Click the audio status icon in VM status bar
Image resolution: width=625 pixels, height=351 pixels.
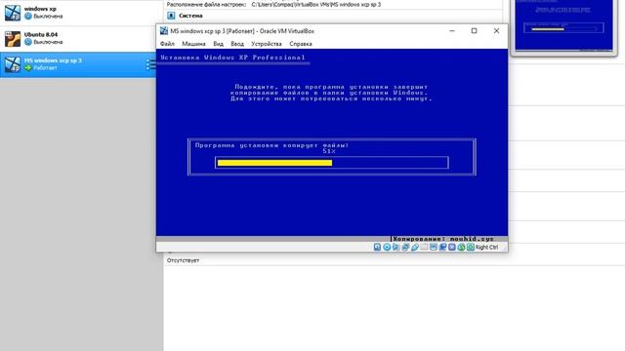click(396, 247)
